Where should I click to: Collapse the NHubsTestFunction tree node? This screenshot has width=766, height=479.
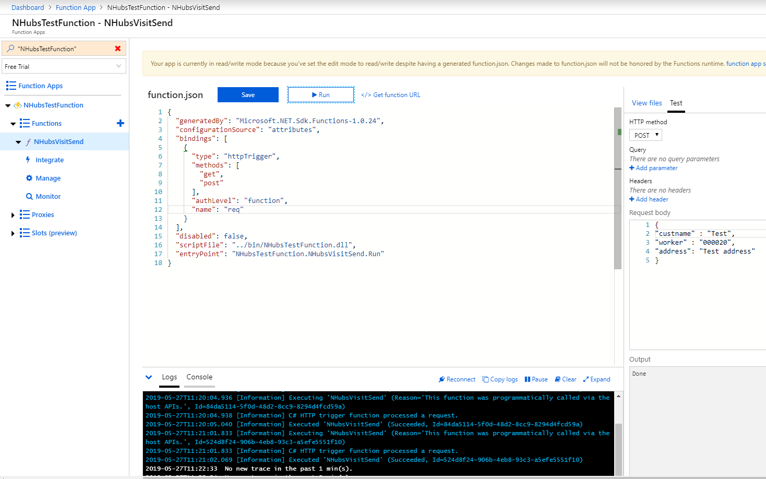(8, 105)
